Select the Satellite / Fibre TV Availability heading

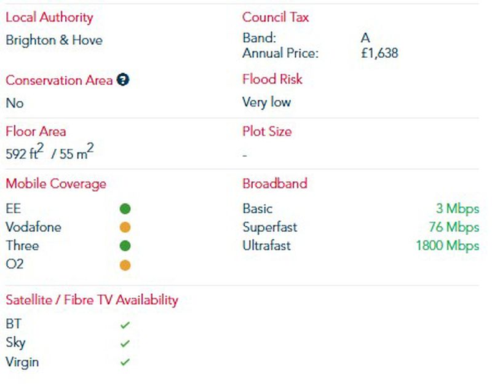click(92, 300)
